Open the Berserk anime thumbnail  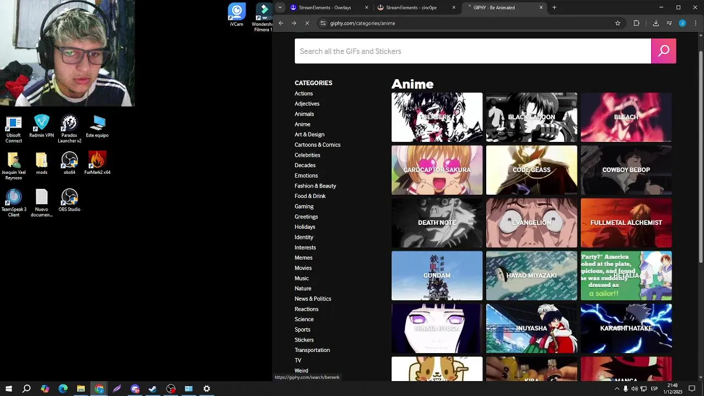pos(437,117)
